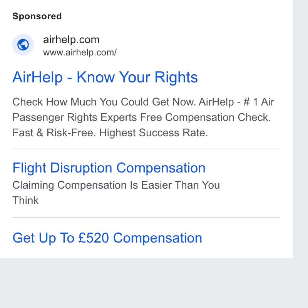This screenshot has width=308, height=308.
Task: Open Get Up To £520 Compensation link
Action: [x=107, y=238]
